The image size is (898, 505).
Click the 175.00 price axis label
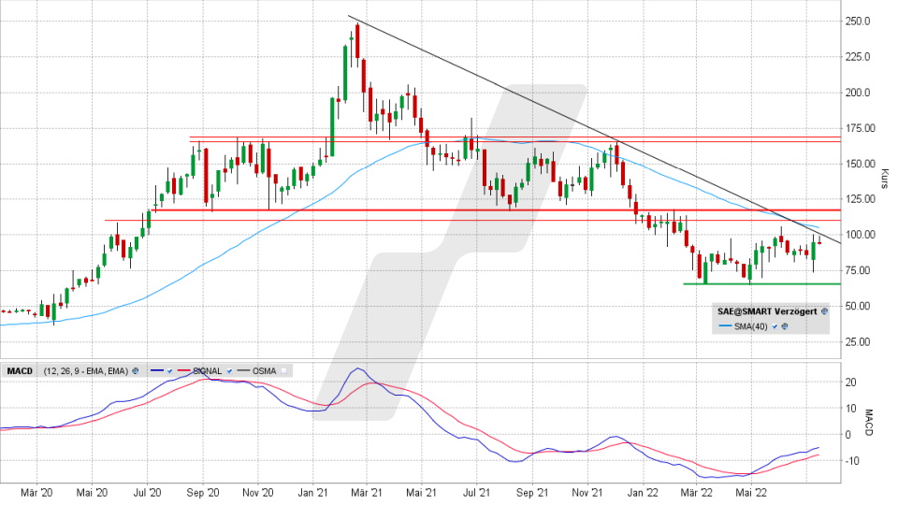click(861, 128)
